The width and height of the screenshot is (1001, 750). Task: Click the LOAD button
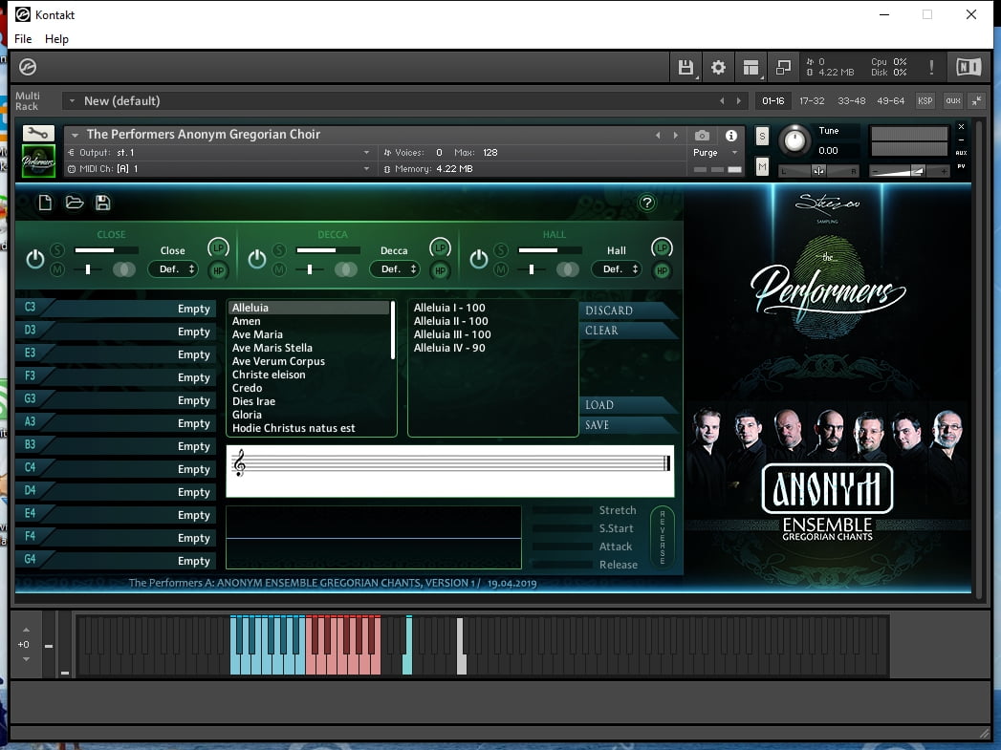pos(629,405)
